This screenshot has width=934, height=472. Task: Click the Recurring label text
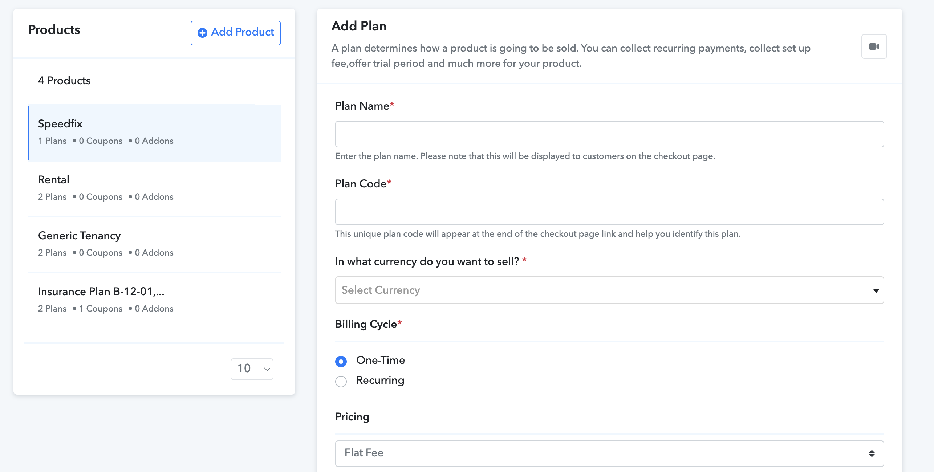point(380,380)
